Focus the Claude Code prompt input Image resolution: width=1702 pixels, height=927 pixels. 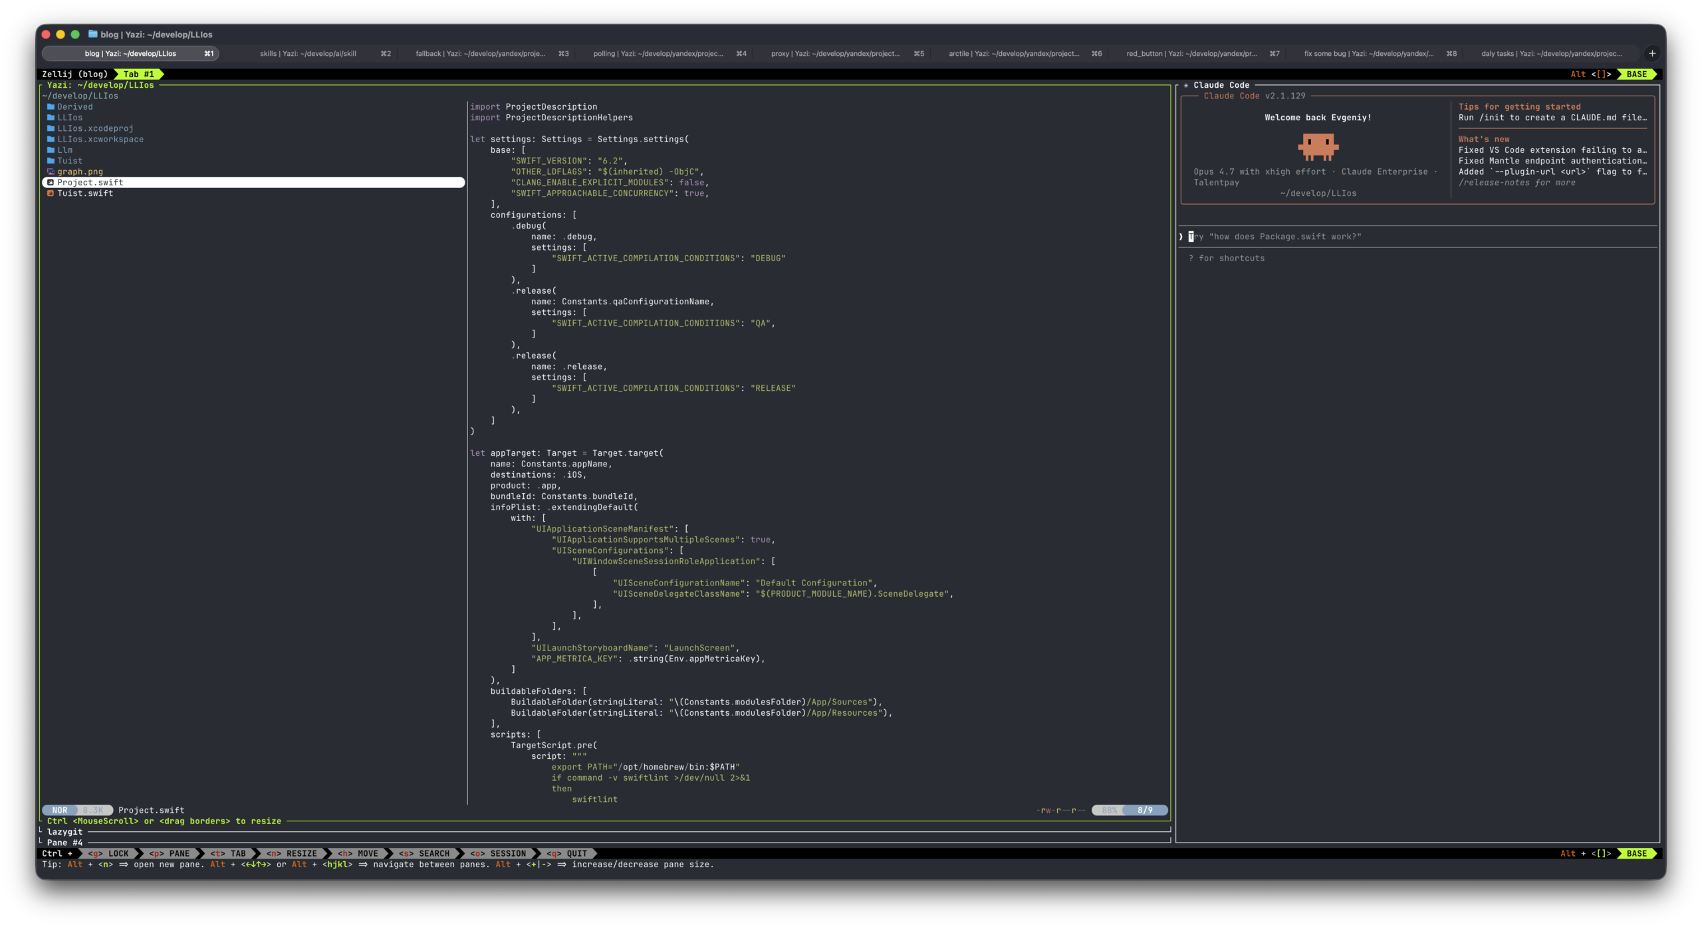1416,237
